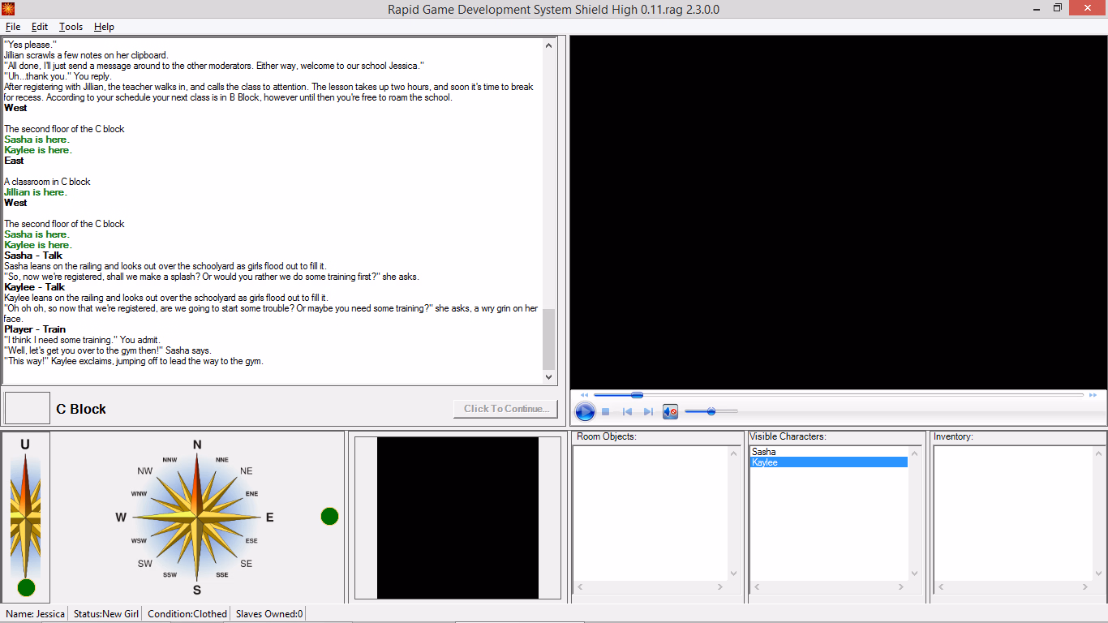Click the Name: Jessica status entry
The height and width of the screenshot is (623, 1108).
coord(35,614)
